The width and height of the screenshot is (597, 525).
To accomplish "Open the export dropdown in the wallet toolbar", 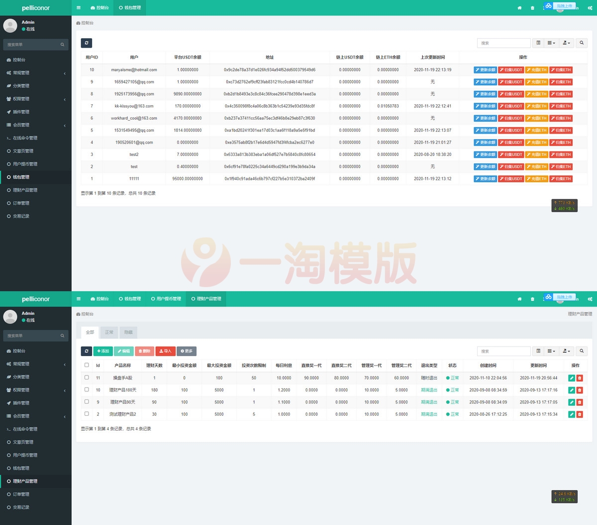I will pos(566,43).
